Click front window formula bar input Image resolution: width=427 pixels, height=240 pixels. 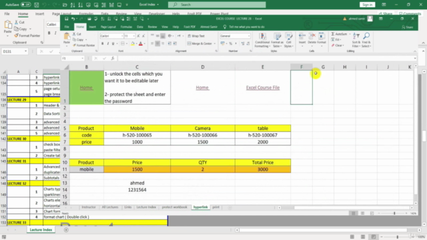[x=266, y=58]
